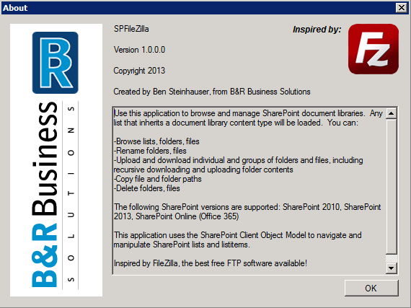Click the OK button
Screen dimensions: 411x308
pos(371,288)
